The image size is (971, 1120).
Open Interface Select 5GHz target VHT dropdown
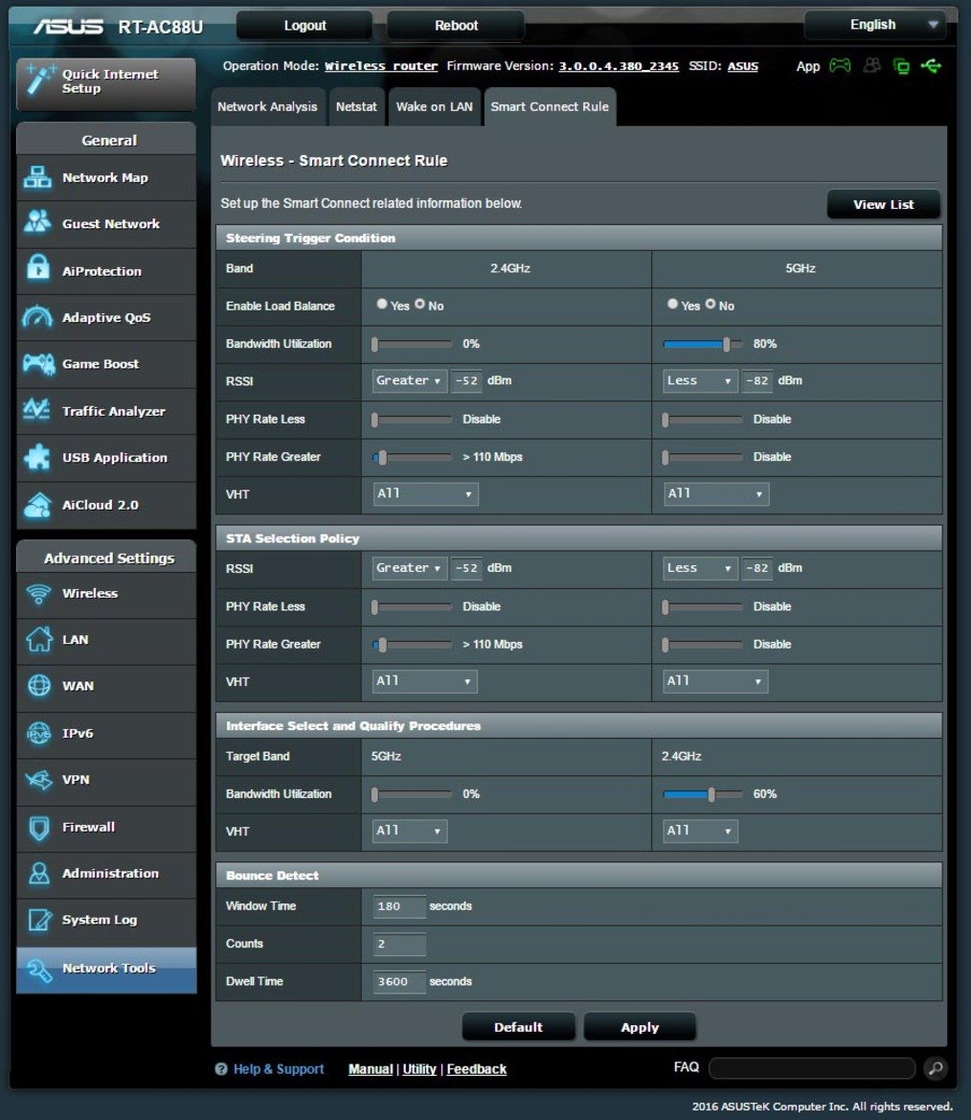tap(410, 831)
